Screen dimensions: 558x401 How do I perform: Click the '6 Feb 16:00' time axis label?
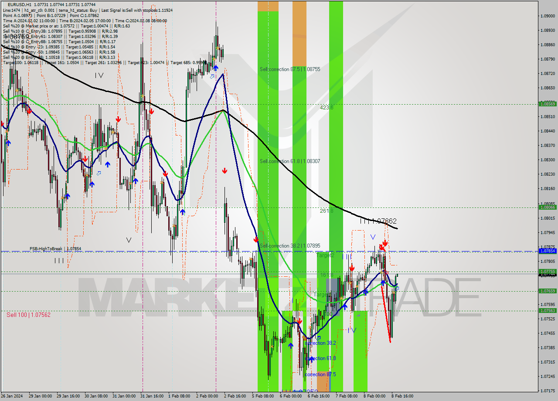pyautogui.click(x=319, y=396)
